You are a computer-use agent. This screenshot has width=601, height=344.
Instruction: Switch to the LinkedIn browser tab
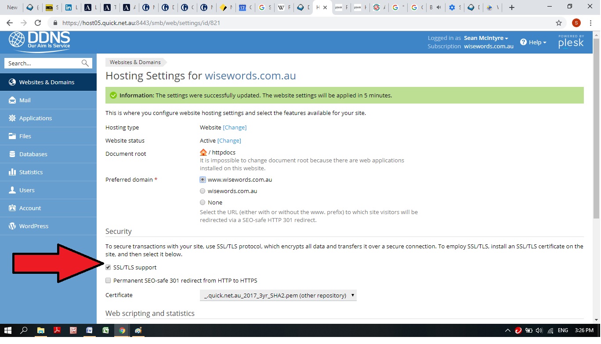click(71, 7)
